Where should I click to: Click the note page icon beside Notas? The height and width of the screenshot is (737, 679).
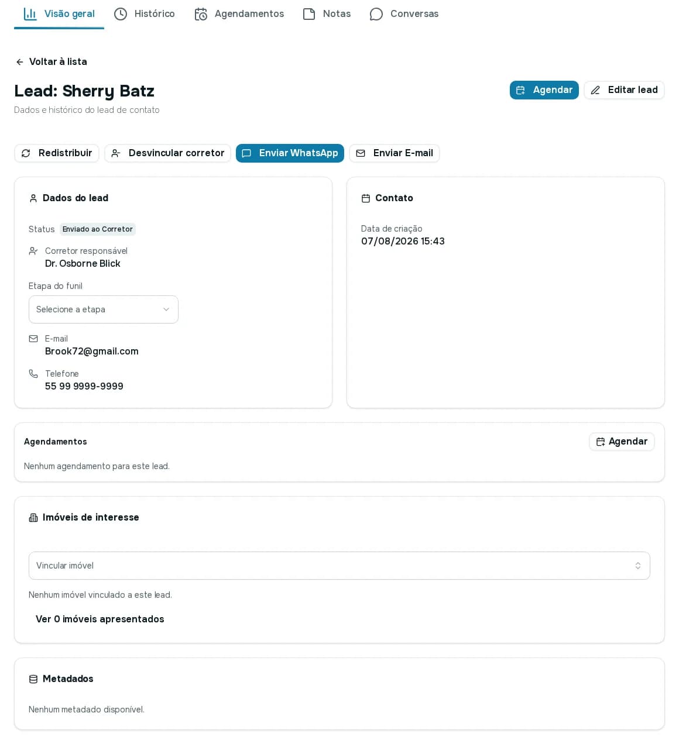tap(309, 14)
